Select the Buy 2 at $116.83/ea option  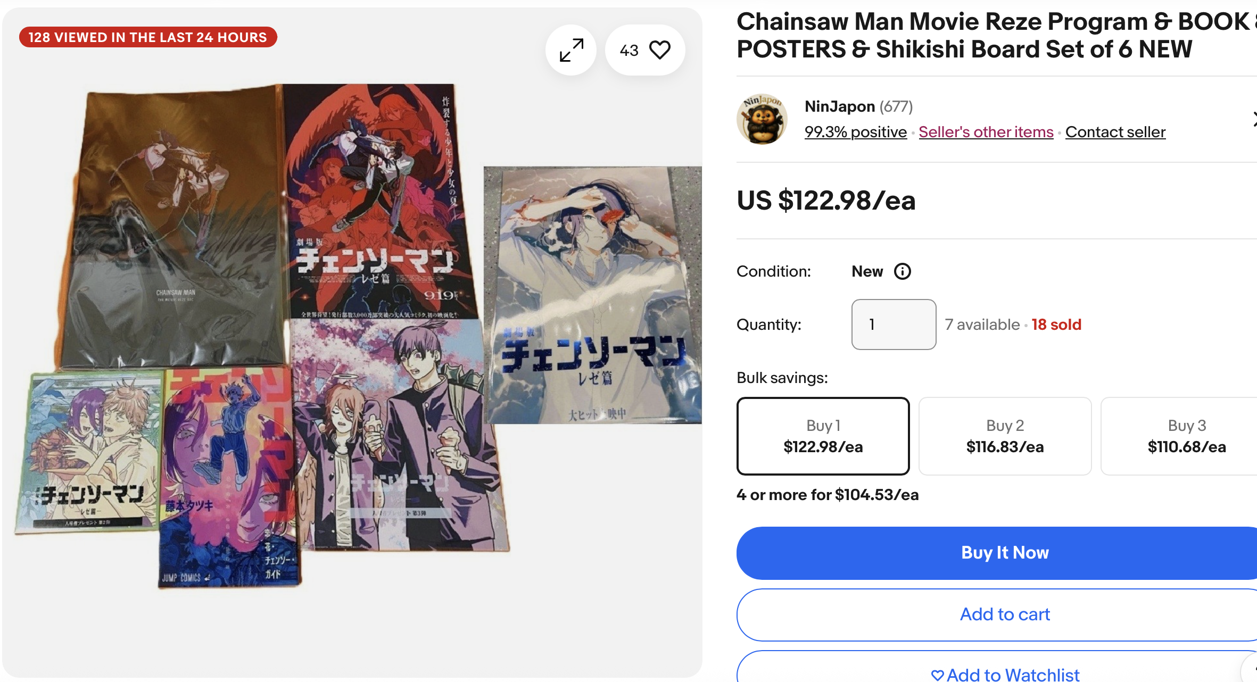pyautogui.click(x=1005, y=436)
